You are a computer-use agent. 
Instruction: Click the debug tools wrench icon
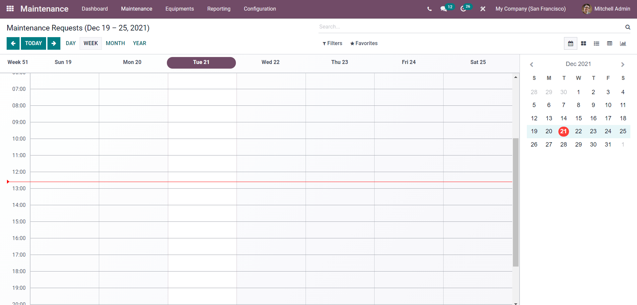pos(483,9)
